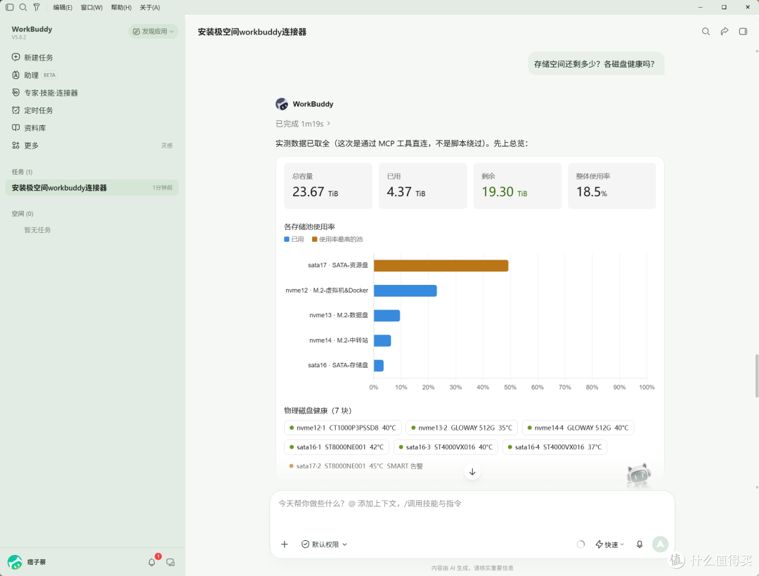Click the 剩余 19.30 TiB card
Screen dimensions: 759x576
(517, 186)
